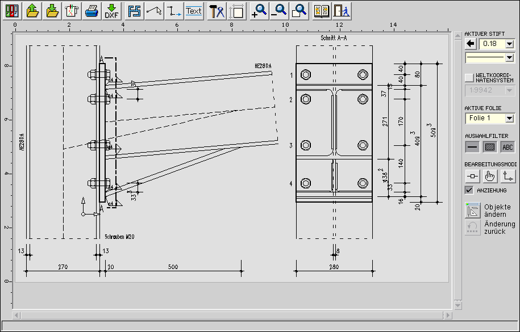
Task: Uncheck the Anziehung checkbox
Action: point(469,190)
